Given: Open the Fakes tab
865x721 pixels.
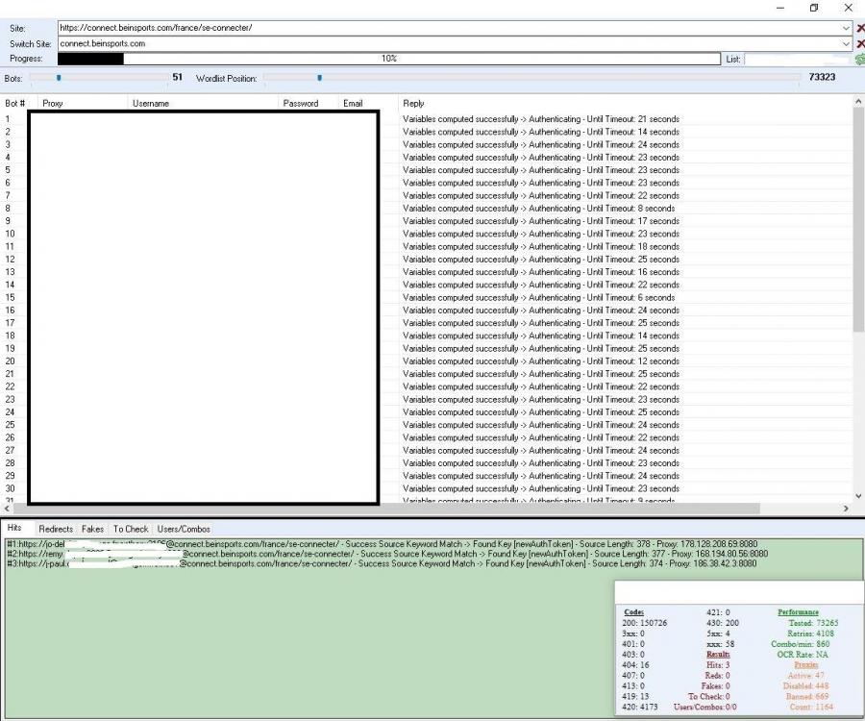Looking at the screenshot, I should pos(92,529).
